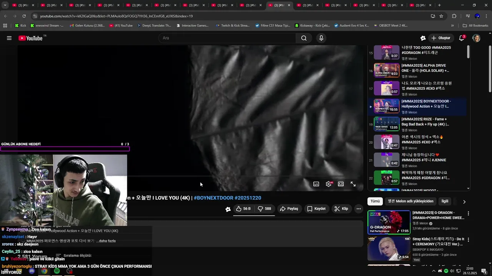492x276 pixels.
Task: Open the Chrome apps grid shortcut
Action: [x=5, y=26]
